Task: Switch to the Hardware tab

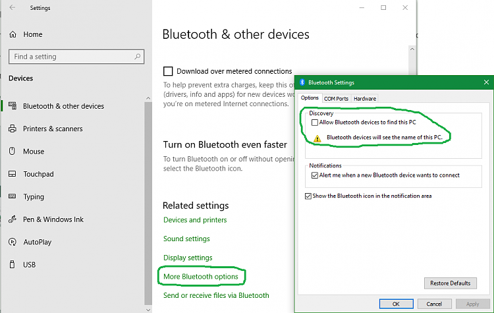Action: pos(365,99)
